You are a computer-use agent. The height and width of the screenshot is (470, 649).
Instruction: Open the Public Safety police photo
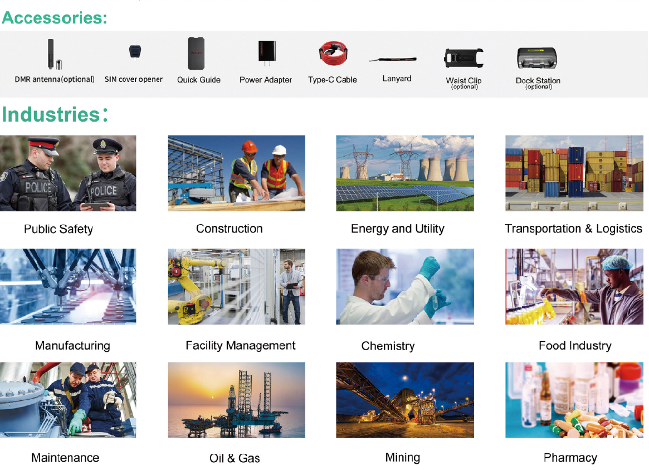point(68,173)
